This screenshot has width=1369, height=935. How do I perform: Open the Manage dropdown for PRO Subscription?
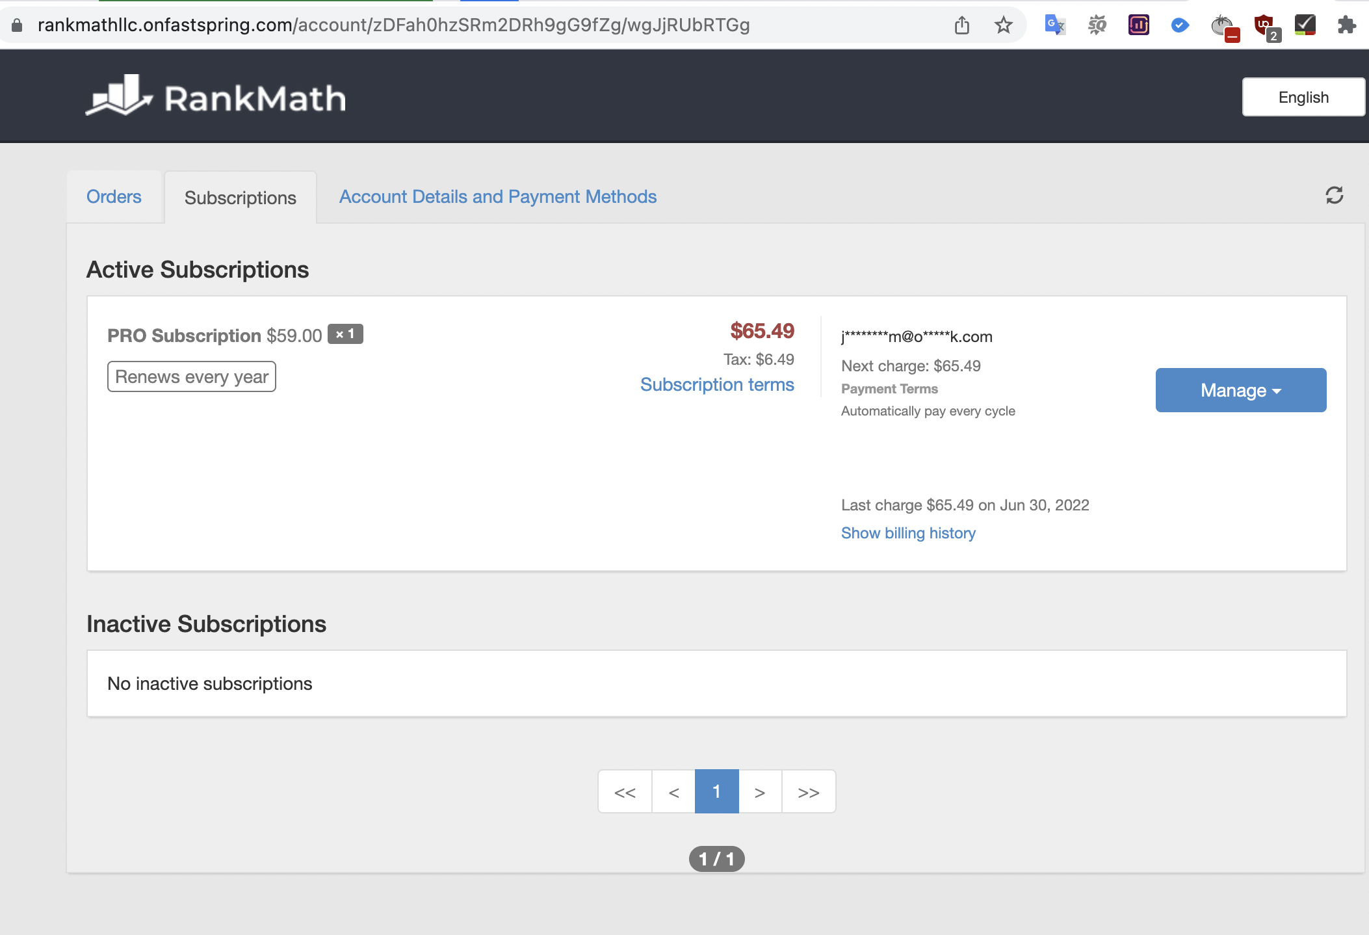(x=1239, y=389)
